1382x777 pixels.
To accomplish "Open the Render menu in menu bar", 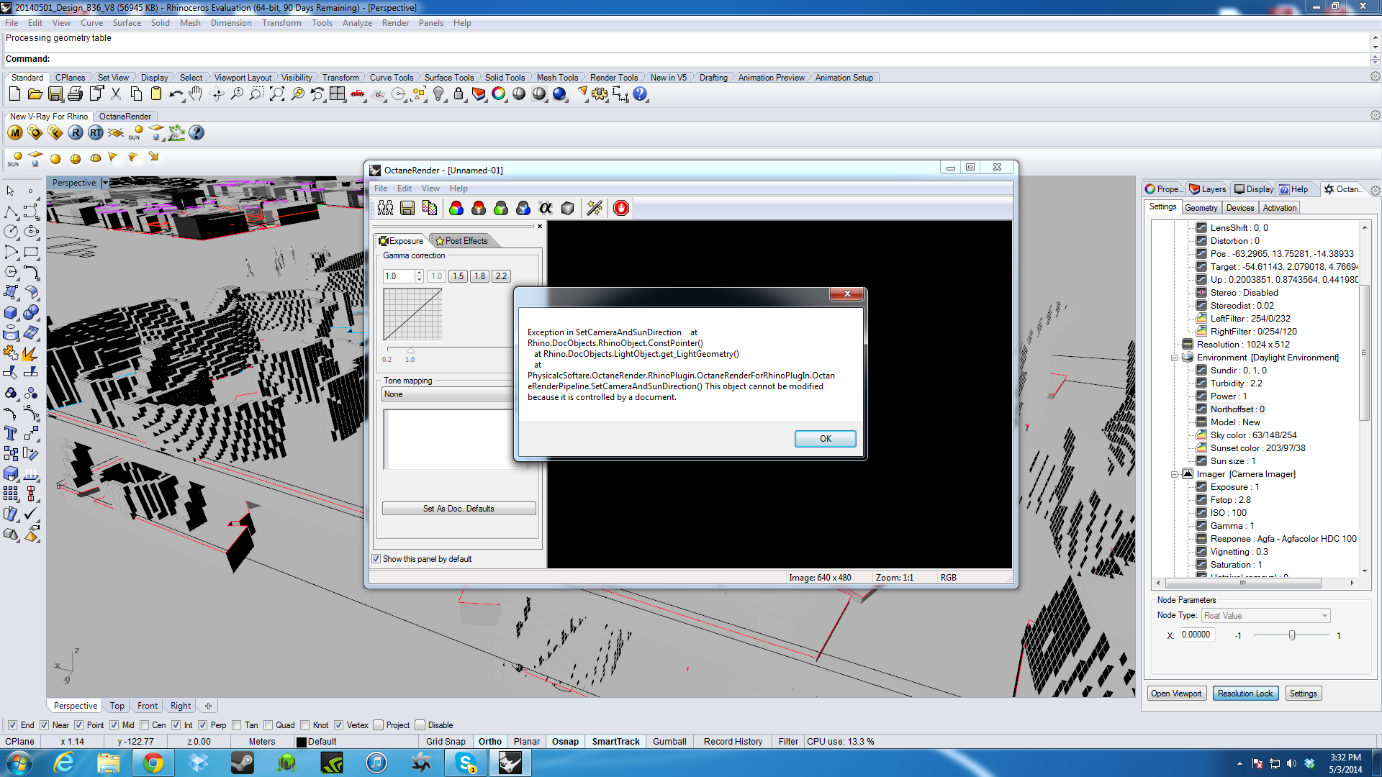I will [395, 23].
